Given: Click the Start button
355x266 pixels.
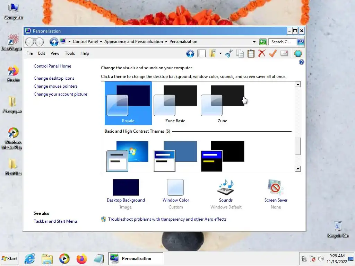Looking at the screenshot, I should [x=9, y=259].
